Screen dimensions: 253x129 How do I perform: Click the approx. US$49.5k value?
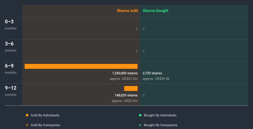coord(156,79)
